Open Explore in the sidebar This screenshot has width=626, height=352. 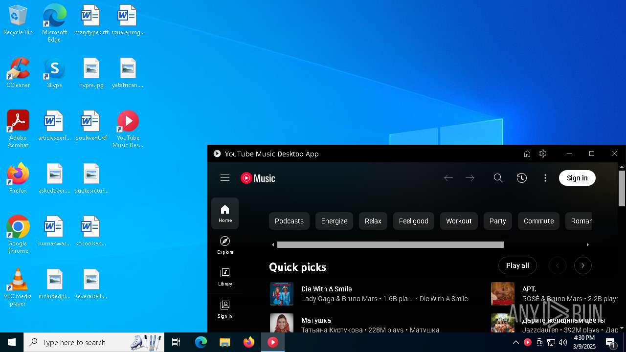225,245
